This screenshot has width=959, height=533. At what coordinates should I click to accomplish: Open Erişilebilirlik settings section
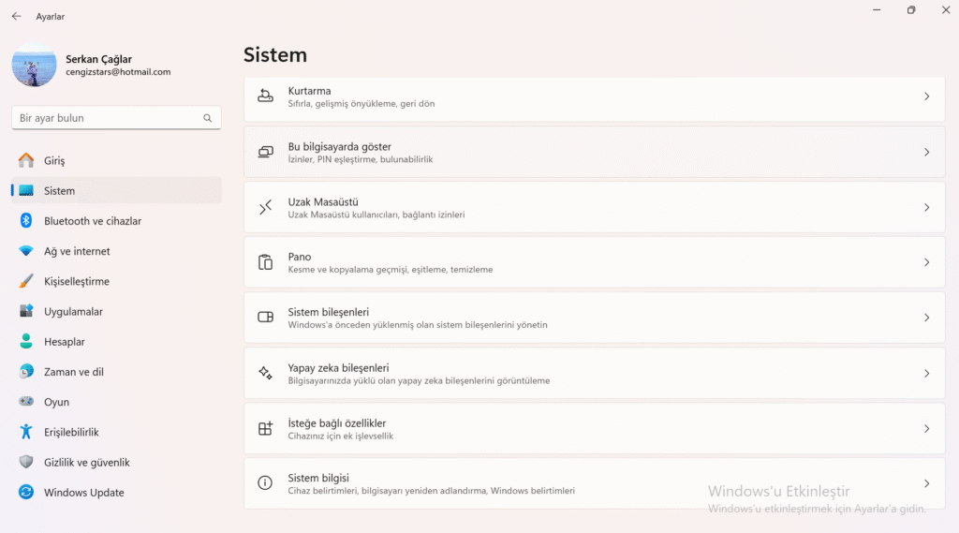(71, 433)
